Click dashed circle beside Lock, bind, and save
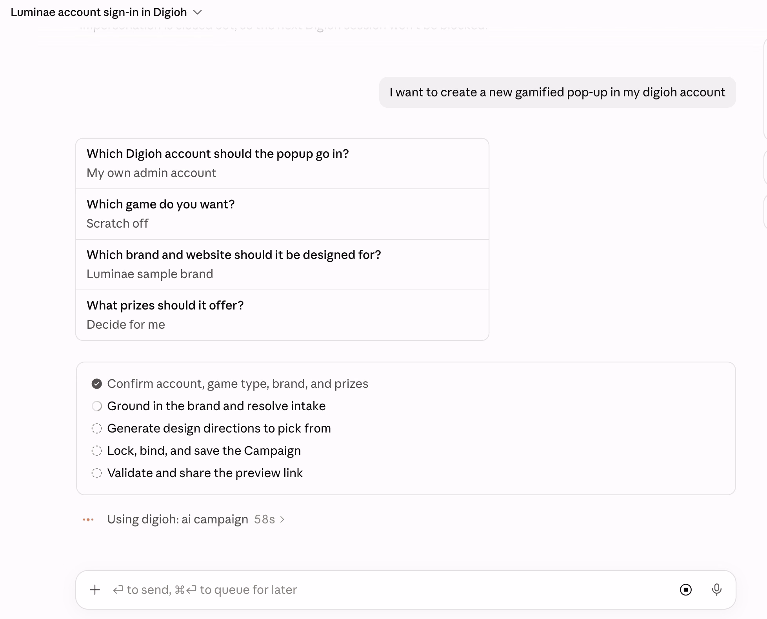Viewport: 767px width, 619px height. coord(97,451)
